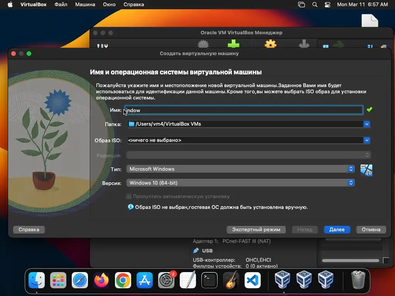395x296 pixels.
Task: Cancel the wizard with Отмена
Action: pos(371,230)
